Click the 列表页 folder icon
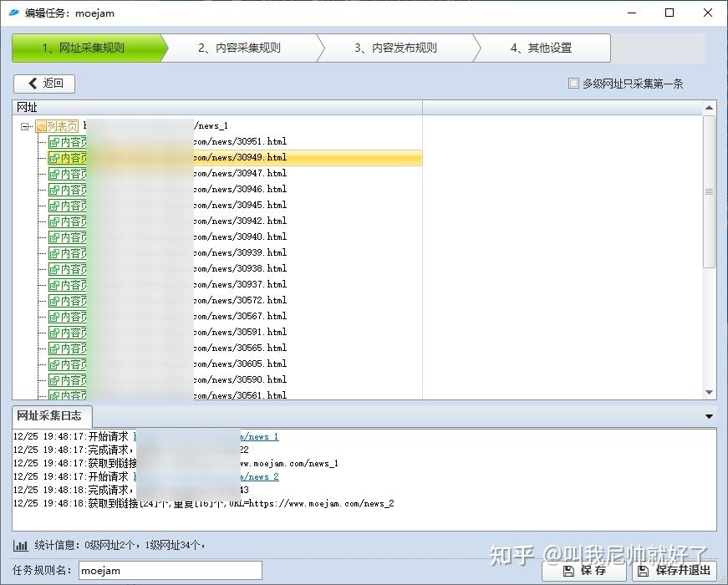Screen dimensions: 728x585 click(x=42, y=125)
